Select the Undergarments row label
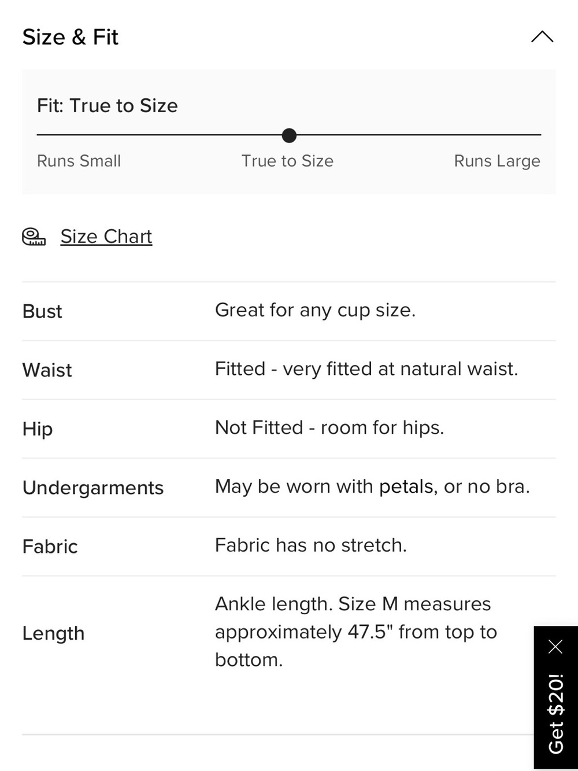The image size is (578, 771). [x=93, y=488]
